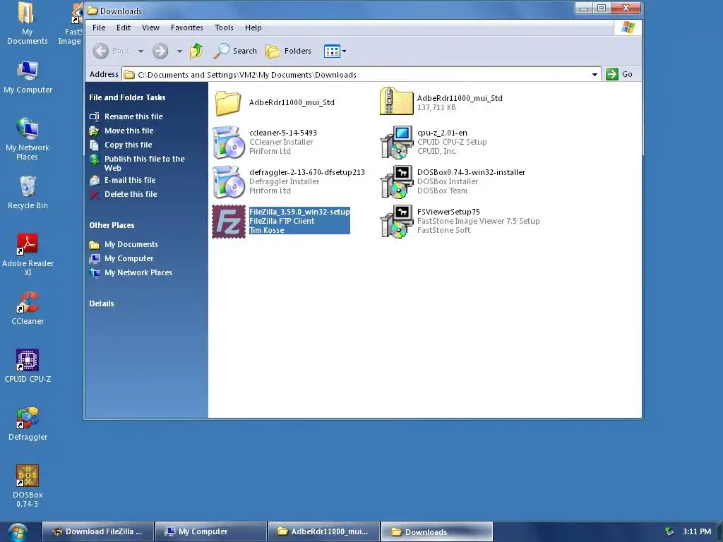Screen dimensions: 723x542
Task: Toggle the Folders pane button
Action: click(x=289, y=51)
